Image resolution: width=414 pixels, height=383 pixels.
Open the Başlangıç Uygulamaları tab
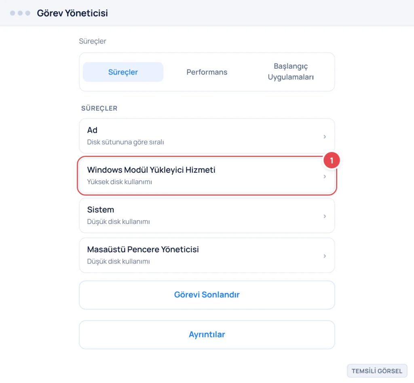[x=291, y=72]
